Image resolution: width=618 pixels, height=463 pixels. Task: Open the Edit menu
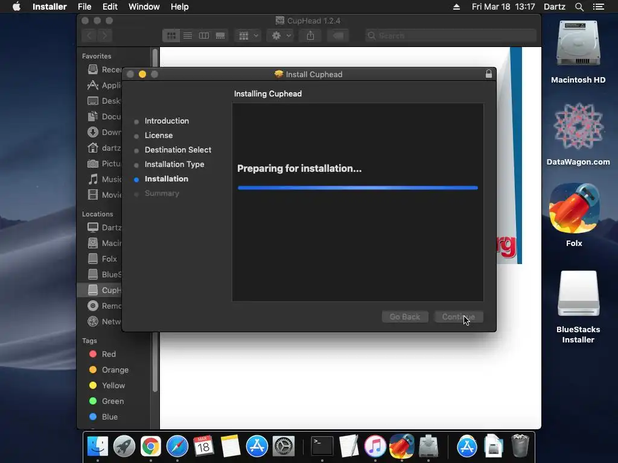tap(110, 7)
